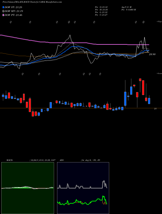Click the ADX (14 day) values text
The width and height of the screenshot is (162, 214).
90,160
